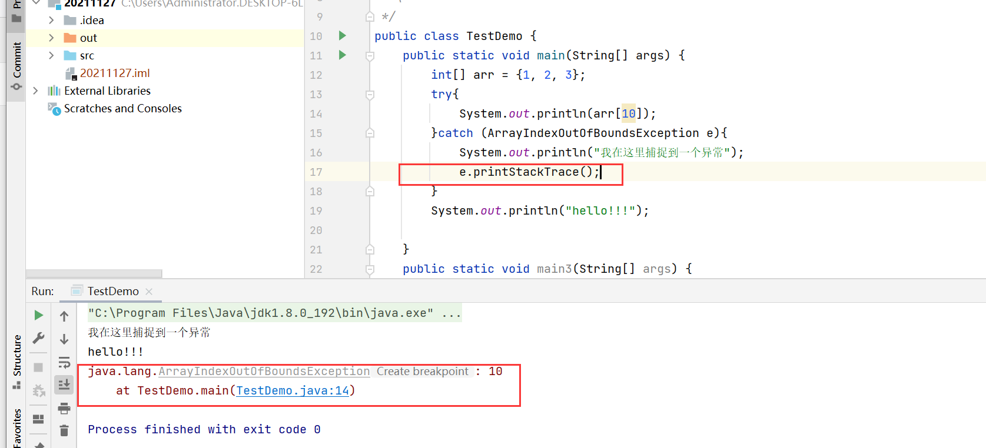Collapse the 20211127 project root
This screenshot has width=986, height=448.
pyautogui.click(x=36, y=2)
